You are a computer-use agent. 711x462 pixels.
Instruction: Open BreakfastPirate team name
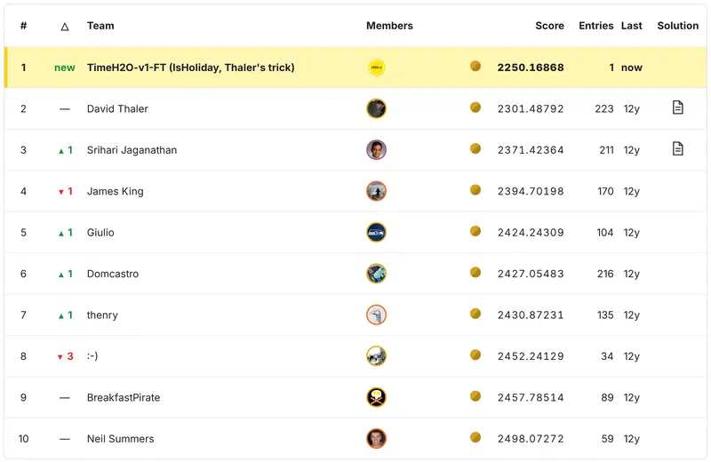click(124, 398)
